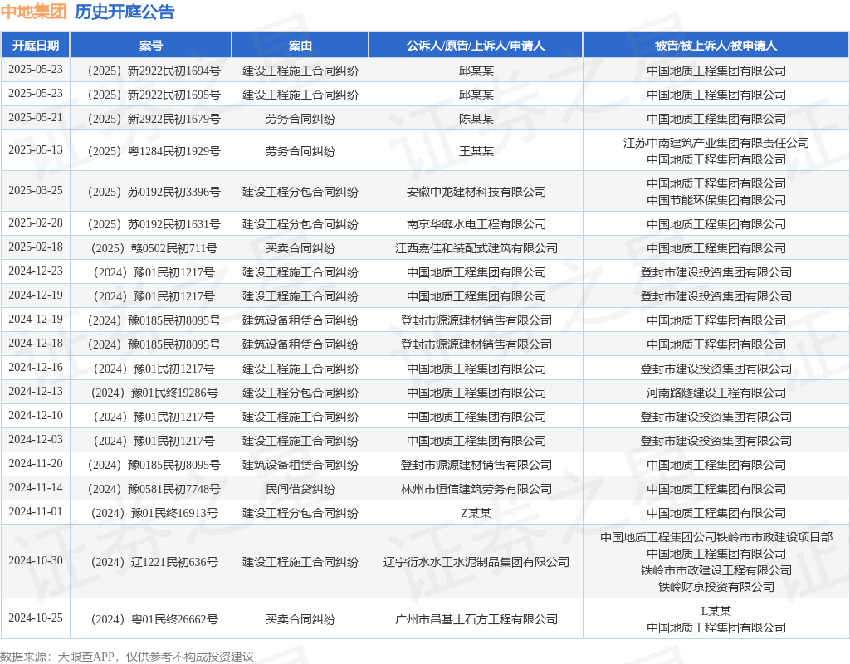Click the 数据来源 天眼查APP footer note
The image size is (850, 664).
[127, 657]
